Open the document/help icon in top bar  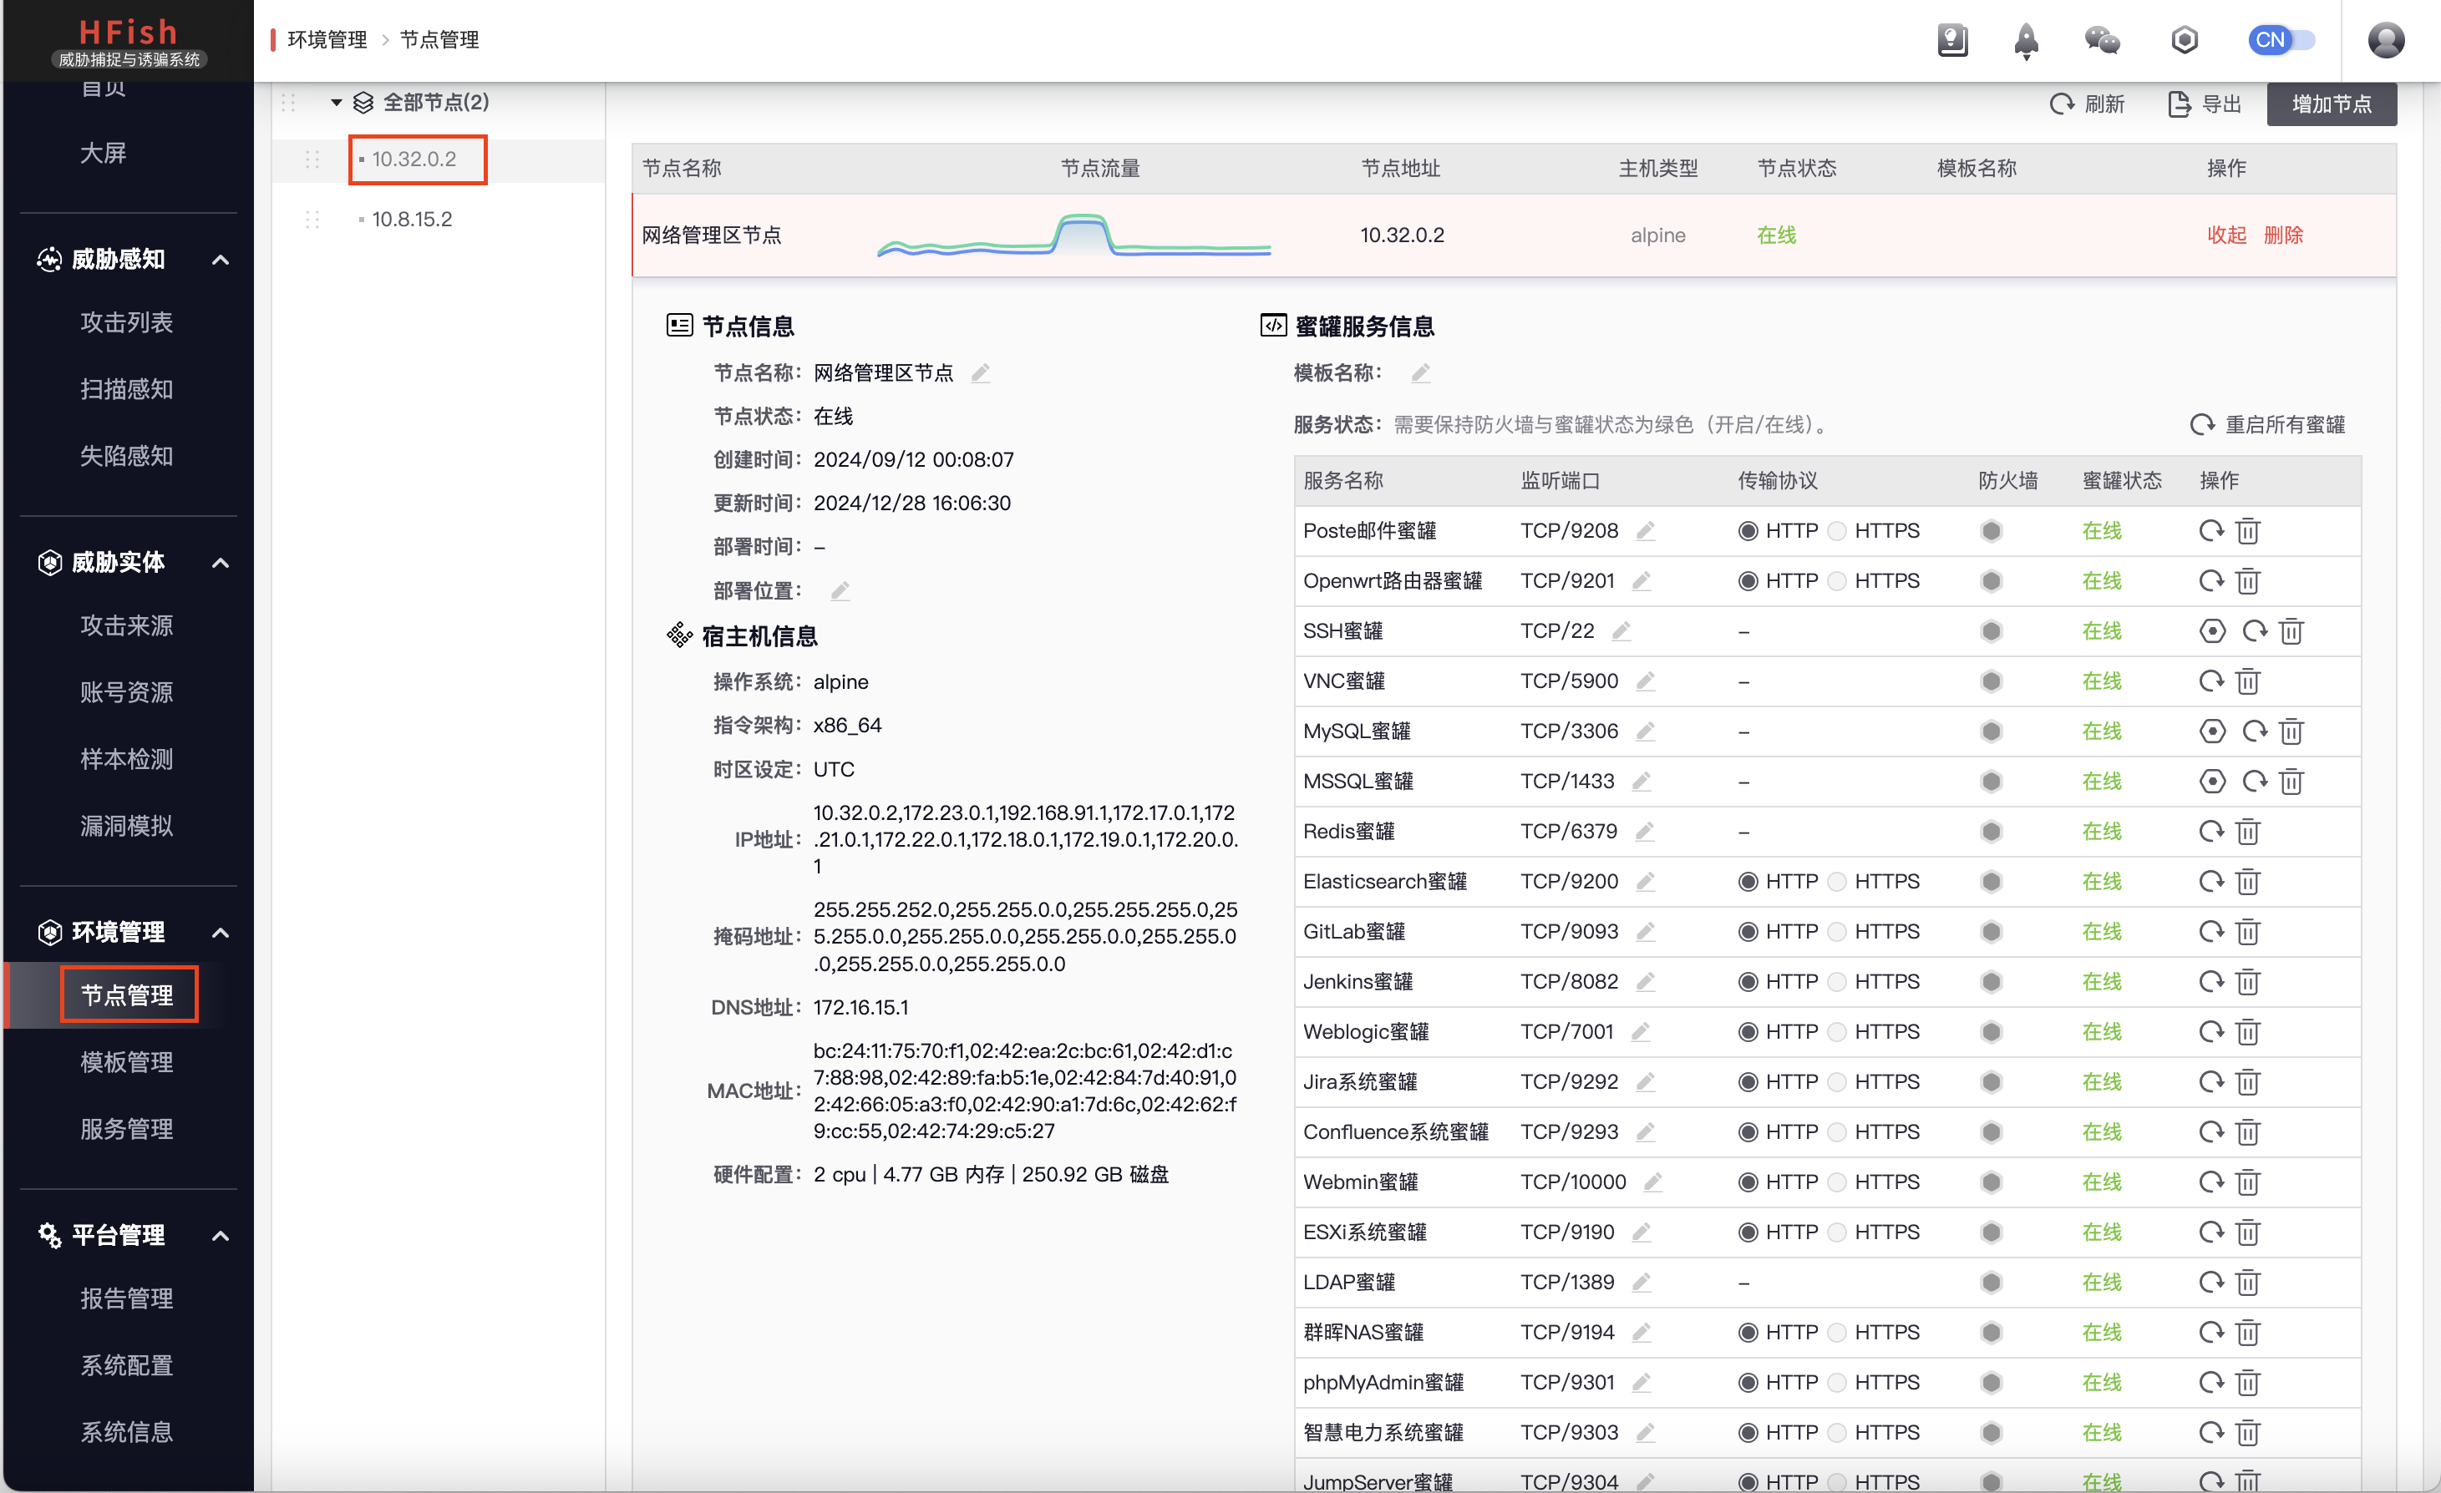pyautogui.click(x=1951, y=41)
